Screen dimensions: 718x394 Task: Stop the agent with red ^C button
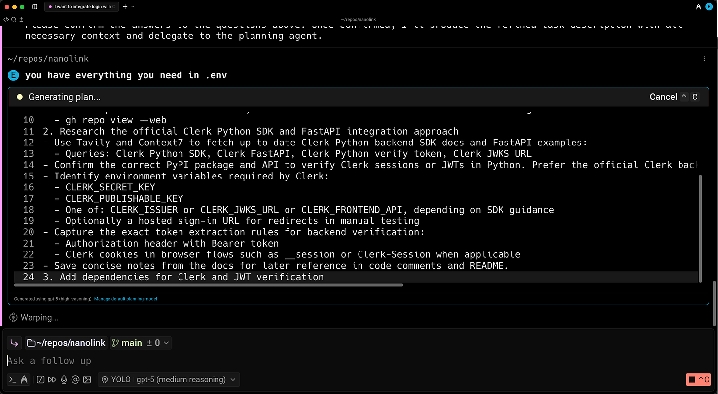pyautogui.click(x=698, y=379)
